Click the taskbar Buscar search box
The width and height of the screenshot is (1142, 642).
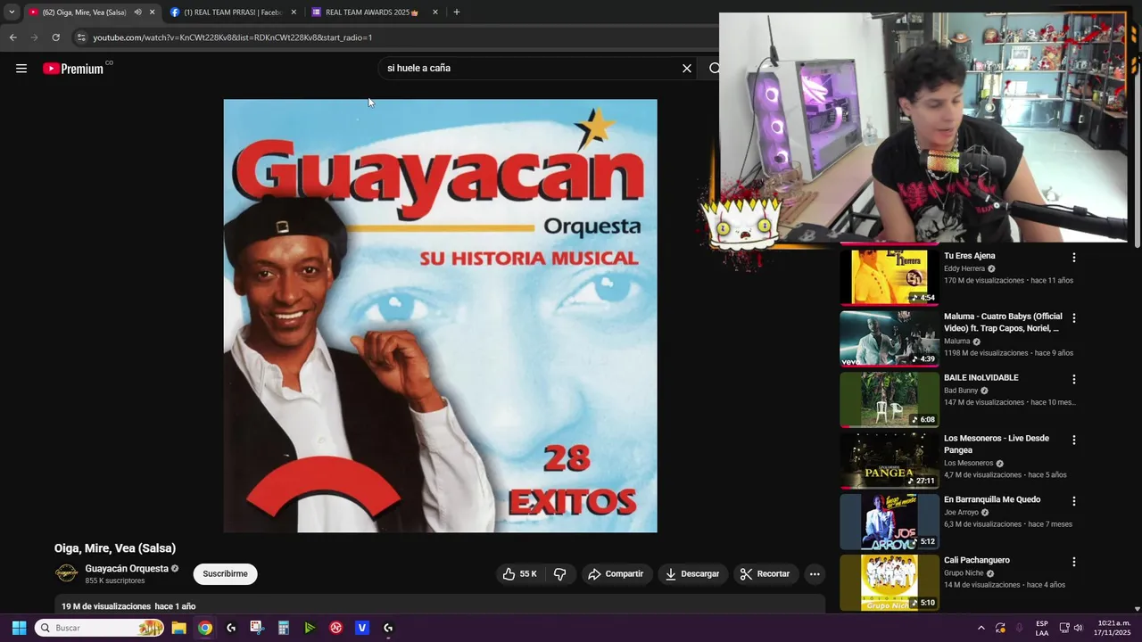100,628
